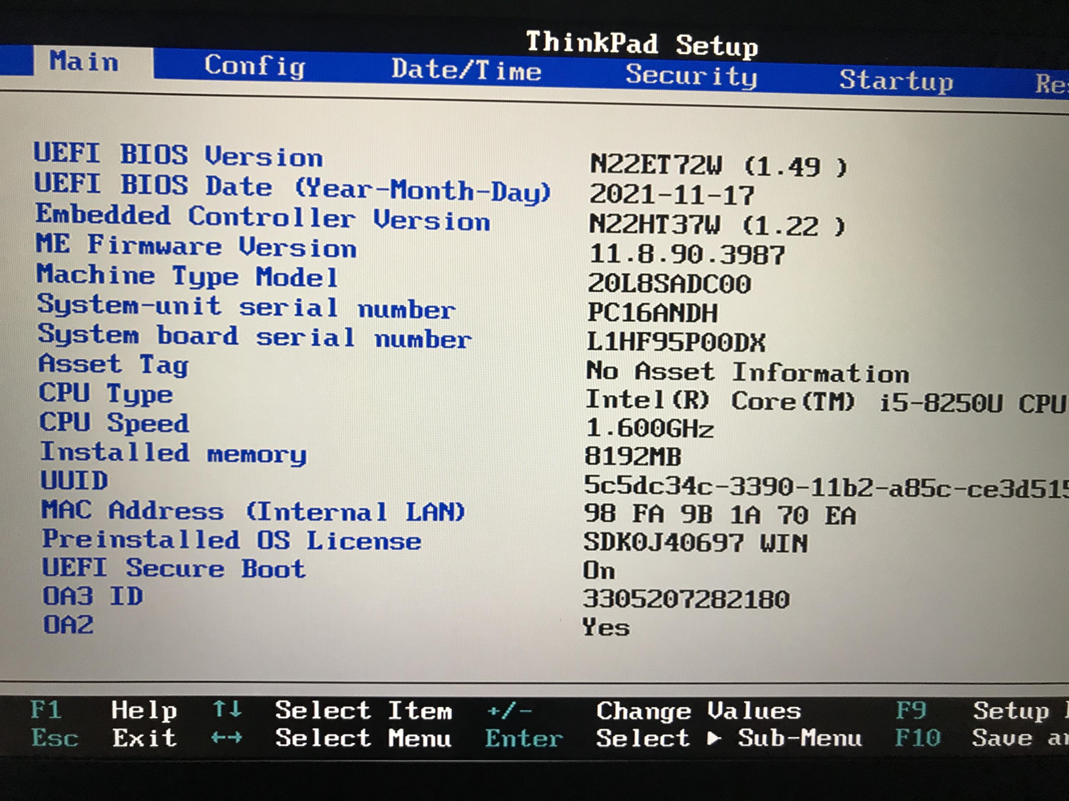Select the UEFI BIOS Version row
This screenshot has height=801, width=1069.
[178, 156]
